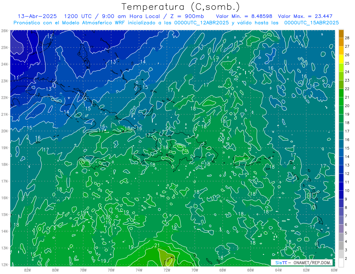The height and width of the screenshot is (274, 355).
Task: Click the white bottom swatch of color scale
Action: 341,262
